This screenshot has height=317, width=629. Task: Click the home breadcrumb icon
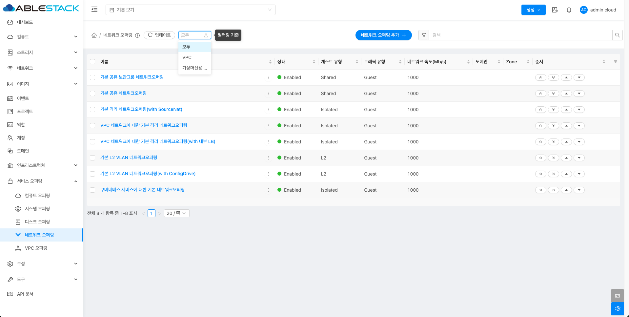click(x=94, y=35)
